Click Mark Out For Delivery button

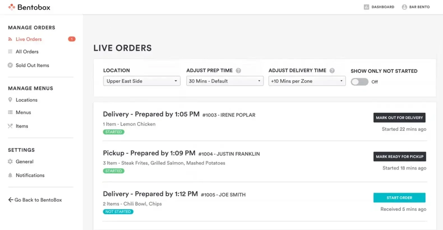399,118
